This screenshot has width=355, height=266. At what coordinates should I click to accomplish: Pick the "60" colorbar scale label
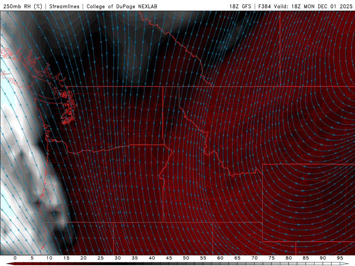[220, 258]
